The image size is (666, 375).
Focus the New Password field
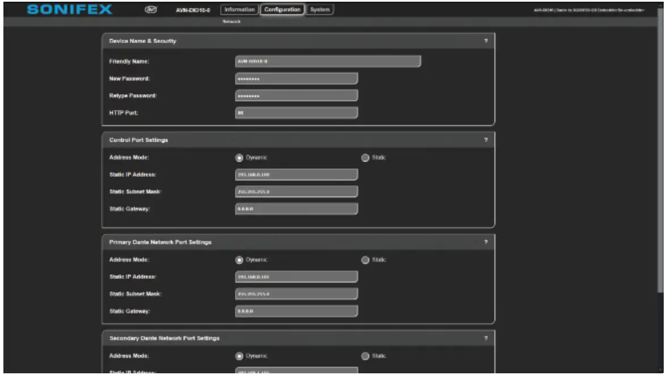pyautogui.click(x=296, y=79)
